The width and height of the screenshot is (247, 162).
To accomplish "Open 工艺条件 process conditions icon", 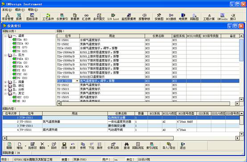I will pos(48,17).
